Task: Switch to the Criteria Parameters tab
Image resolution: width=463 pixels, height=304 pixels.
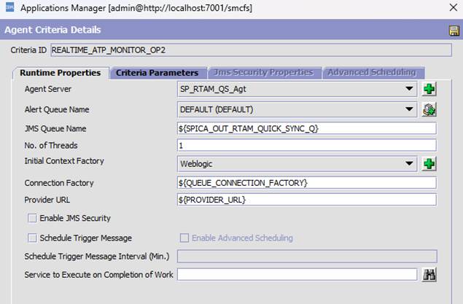Action: click(157, 73)
